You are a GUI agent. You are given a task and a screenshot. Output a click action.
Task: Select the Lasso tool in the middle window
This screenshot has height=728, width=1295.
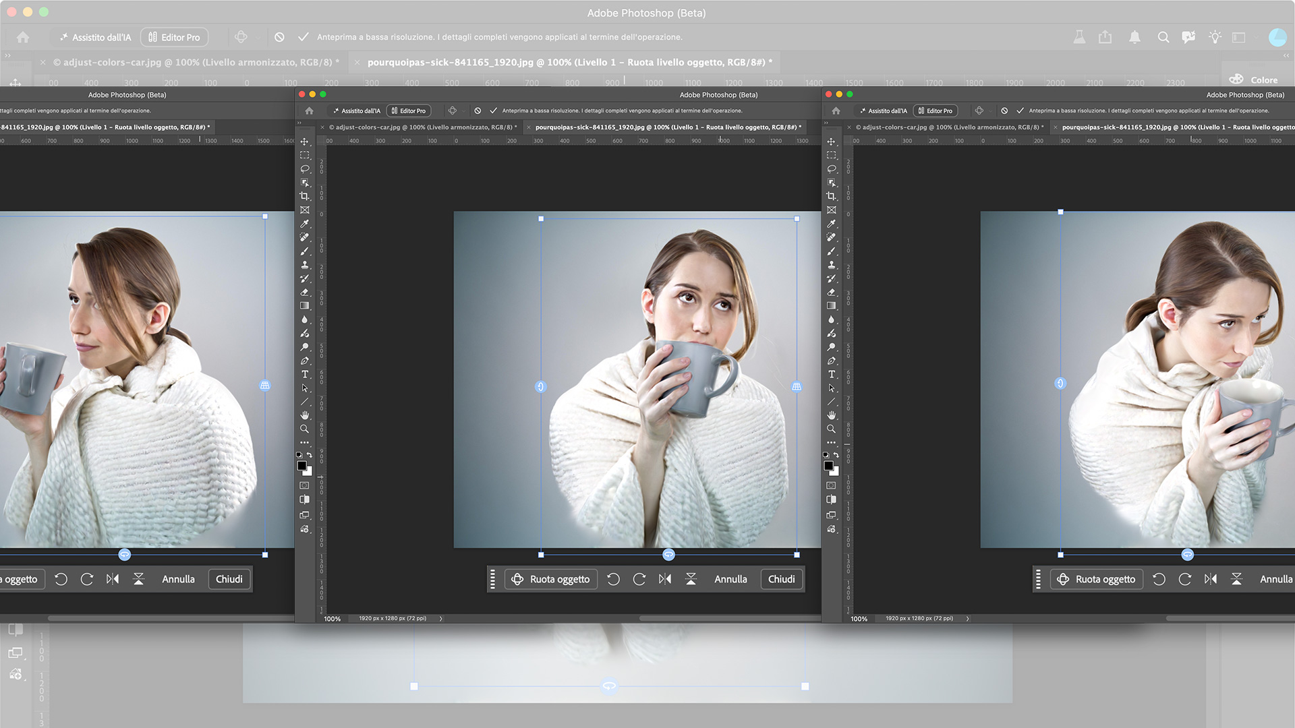coord(304,169)
